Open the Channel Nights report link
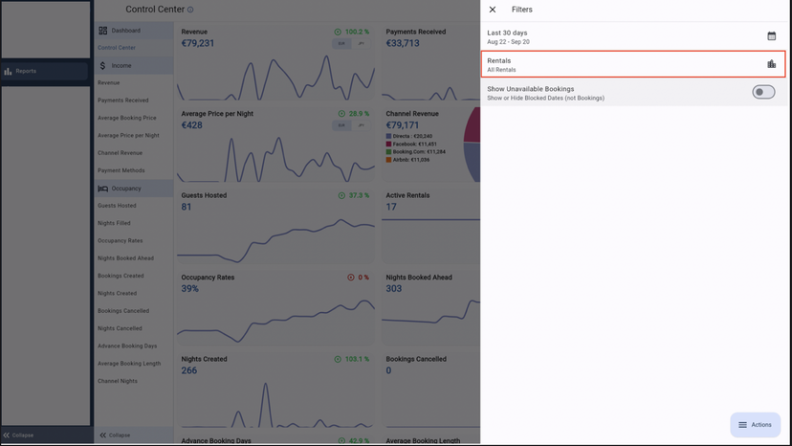 pos(116,381)
